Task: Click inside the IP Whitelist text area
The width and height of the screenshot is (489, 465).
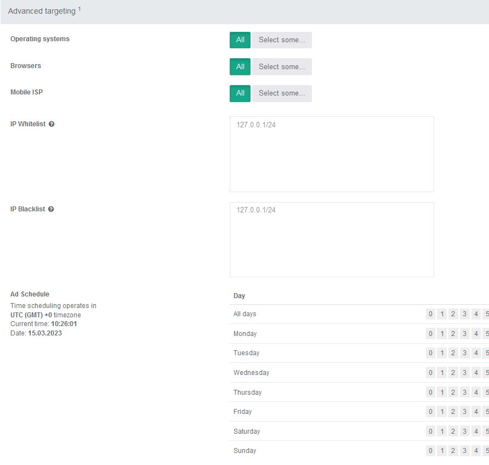Action: pos(332,154)
